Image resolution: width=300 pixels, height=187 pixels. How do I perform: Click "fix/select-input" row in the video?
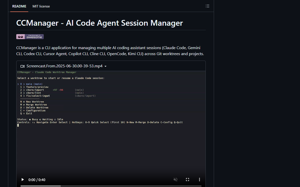pos(58,96)
